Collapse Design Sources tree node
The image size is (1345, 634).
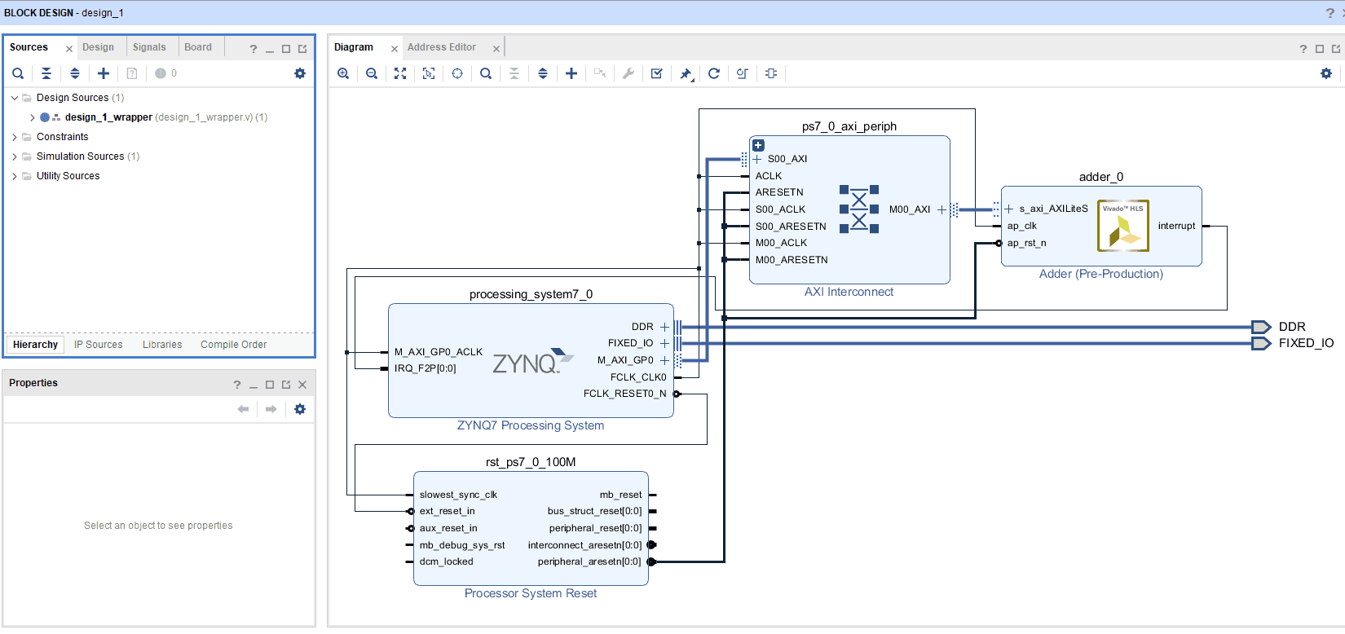(15, 98)
